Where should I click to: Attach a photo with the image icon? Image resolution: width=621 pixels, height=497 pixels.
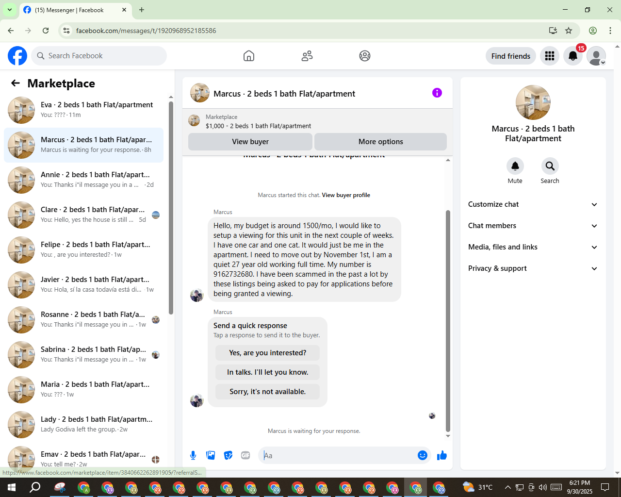(x=211, y=455)
